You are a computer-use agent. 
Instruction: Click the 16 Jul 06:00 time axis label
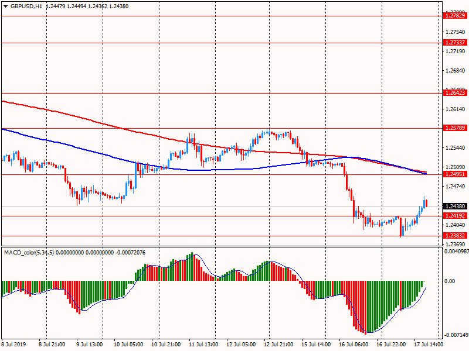[354, 345]
